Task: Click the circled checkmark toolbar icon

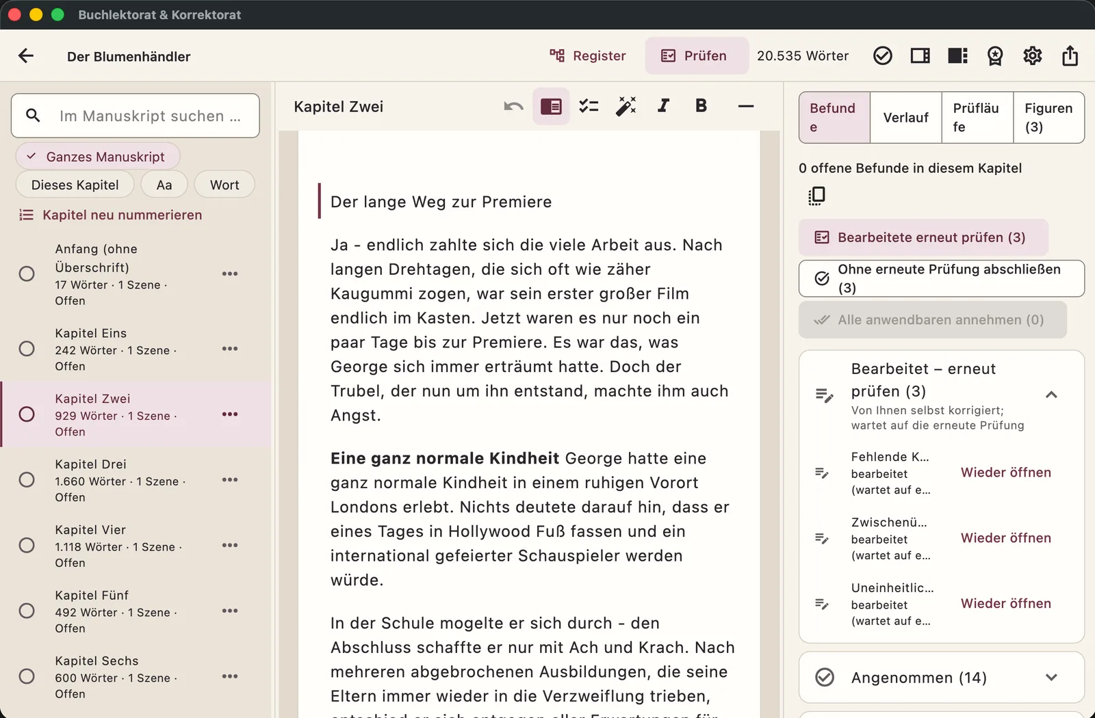Action: [883, 56]
